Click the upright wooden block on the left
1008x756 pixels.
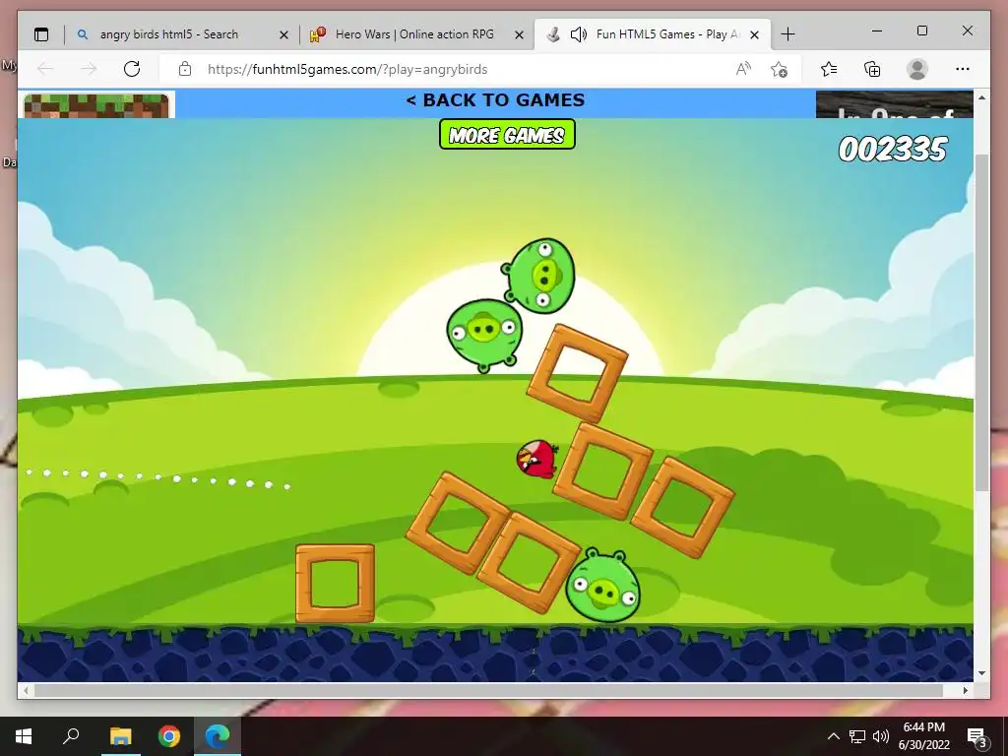335,583
